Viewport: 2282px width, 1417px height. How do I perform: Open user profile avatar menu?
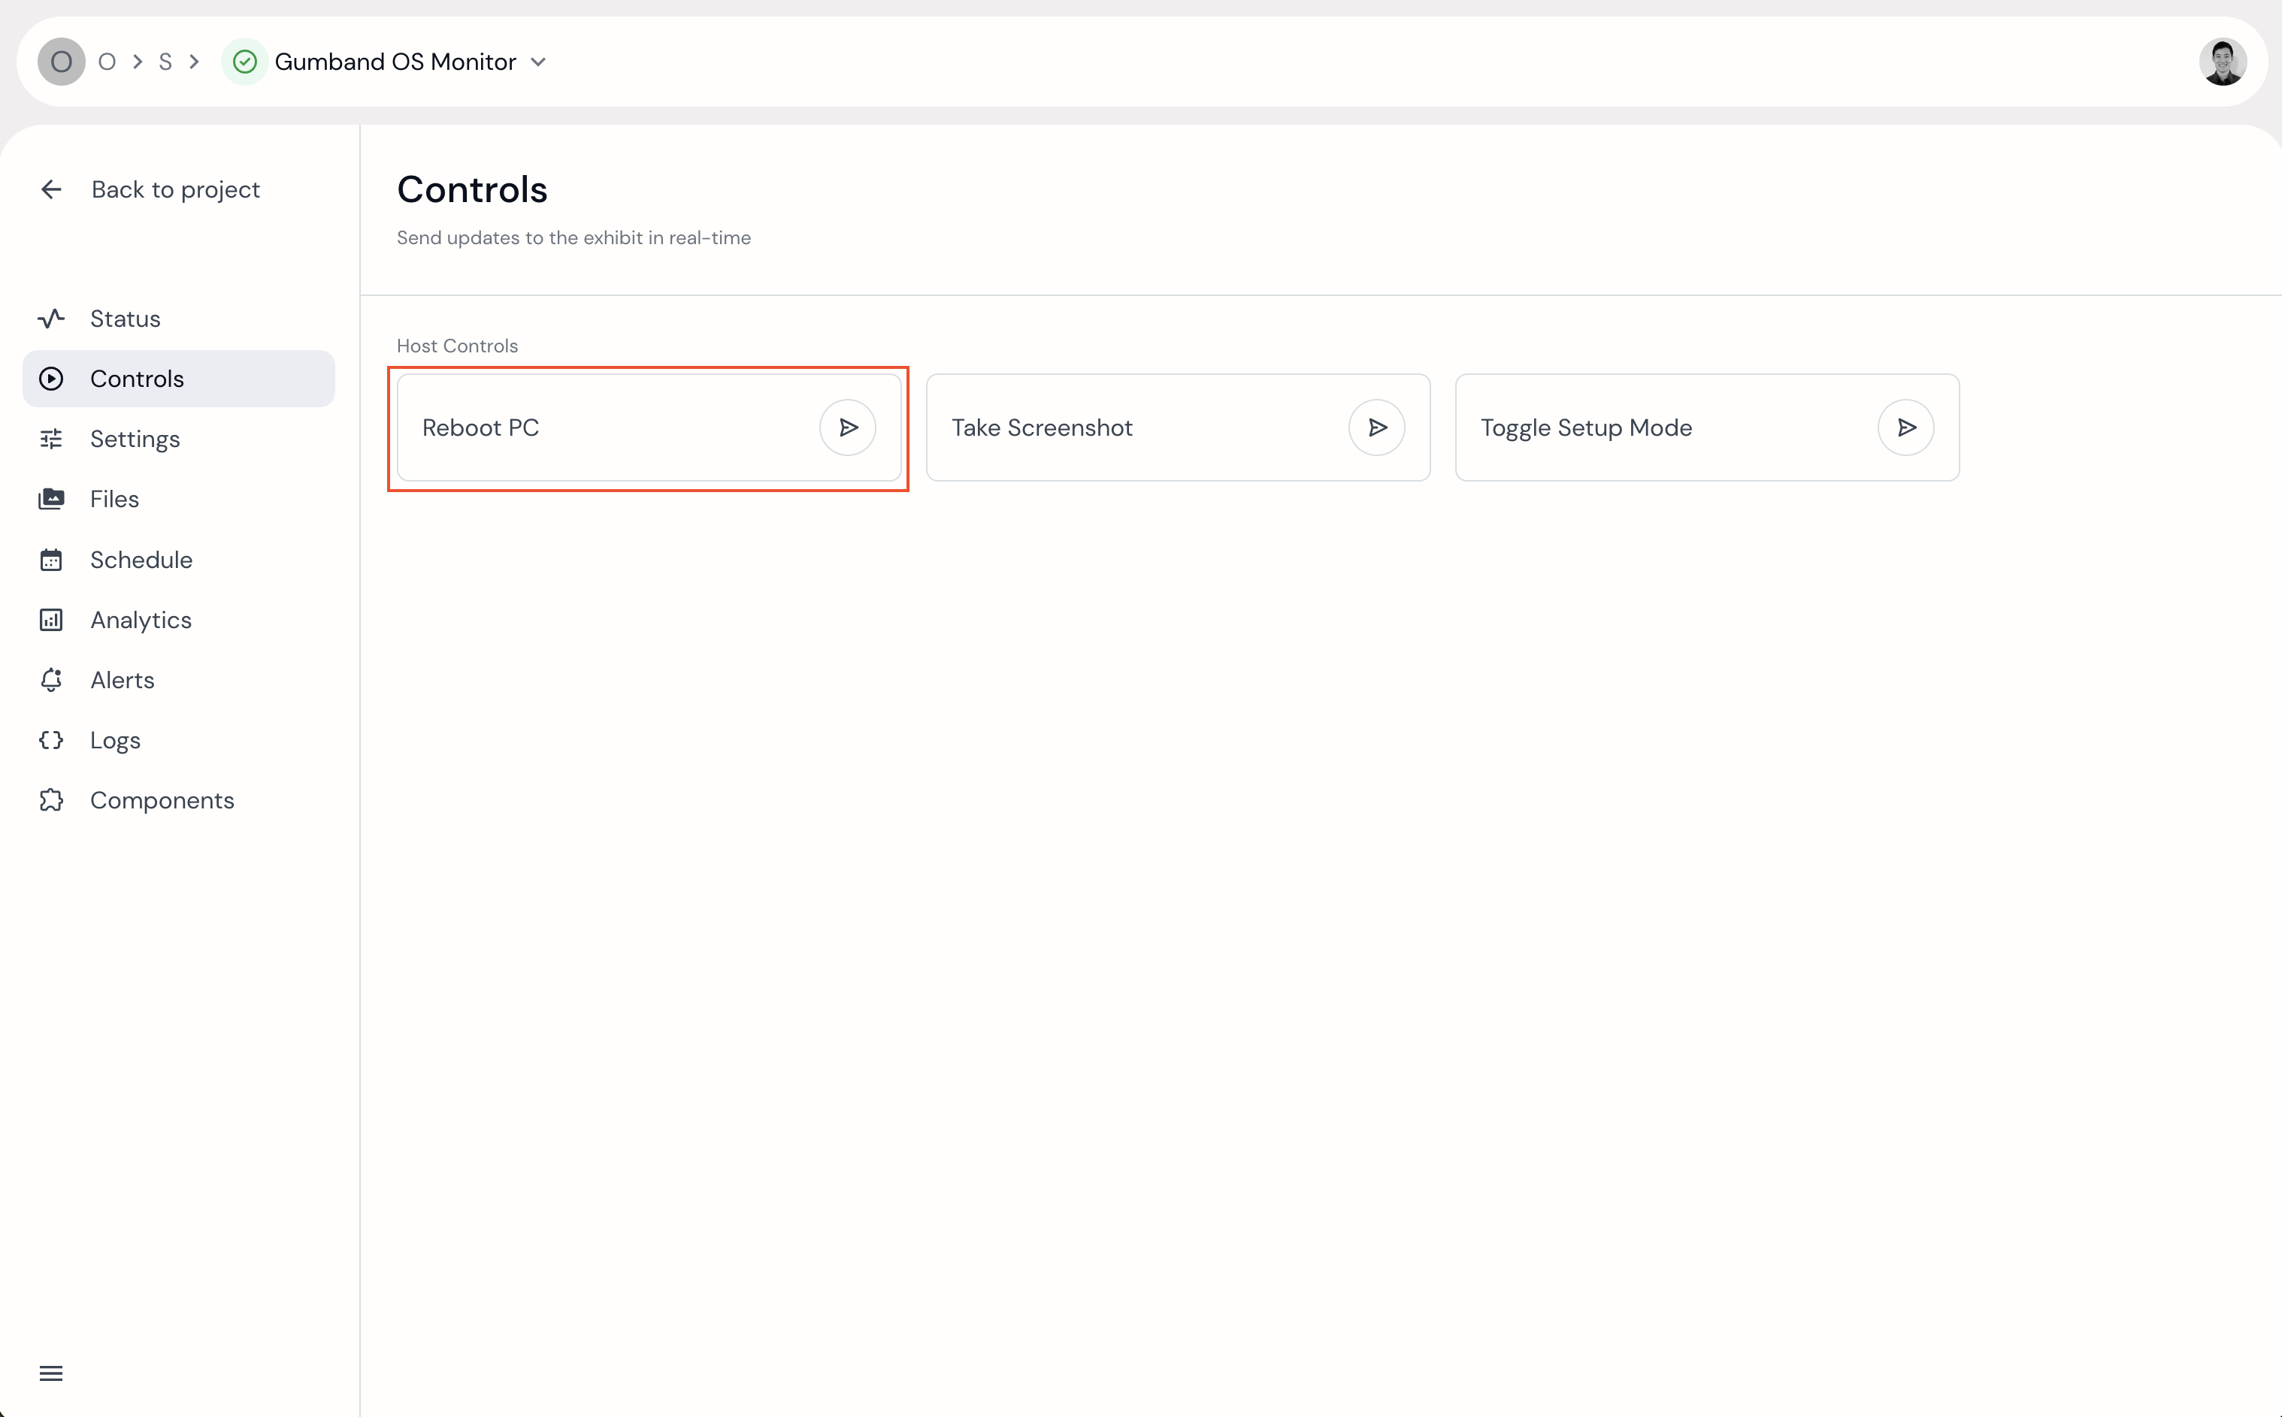point(2222,62)
